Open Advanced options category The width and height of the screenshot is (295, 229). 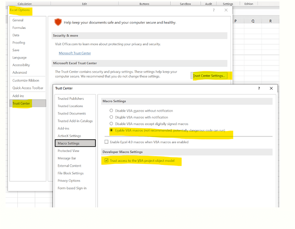click(x=20, y=72)
